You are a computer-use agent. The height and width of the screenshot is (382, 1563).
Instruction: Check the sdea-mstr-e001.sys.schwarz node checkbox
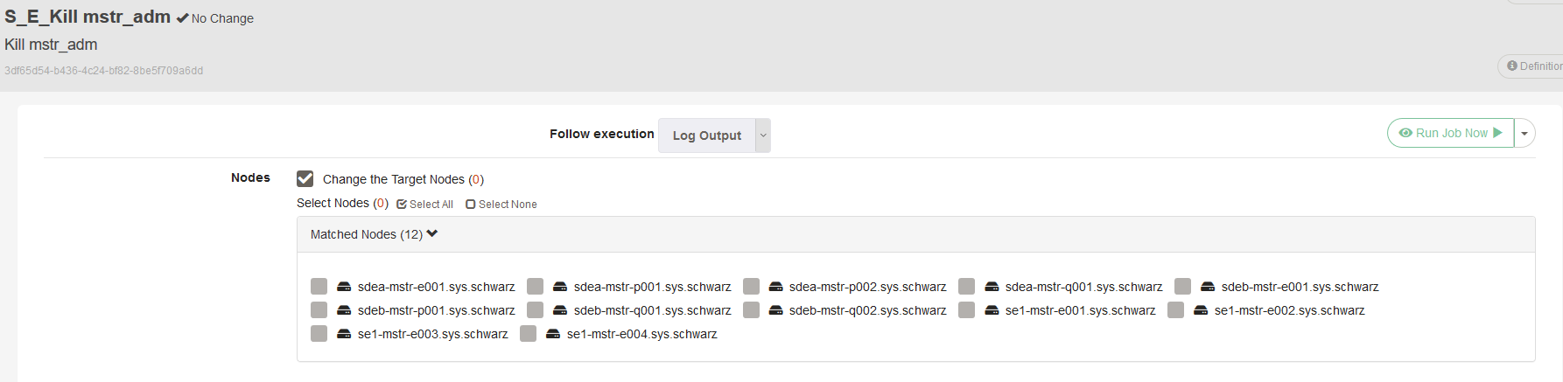click(319, 287)
